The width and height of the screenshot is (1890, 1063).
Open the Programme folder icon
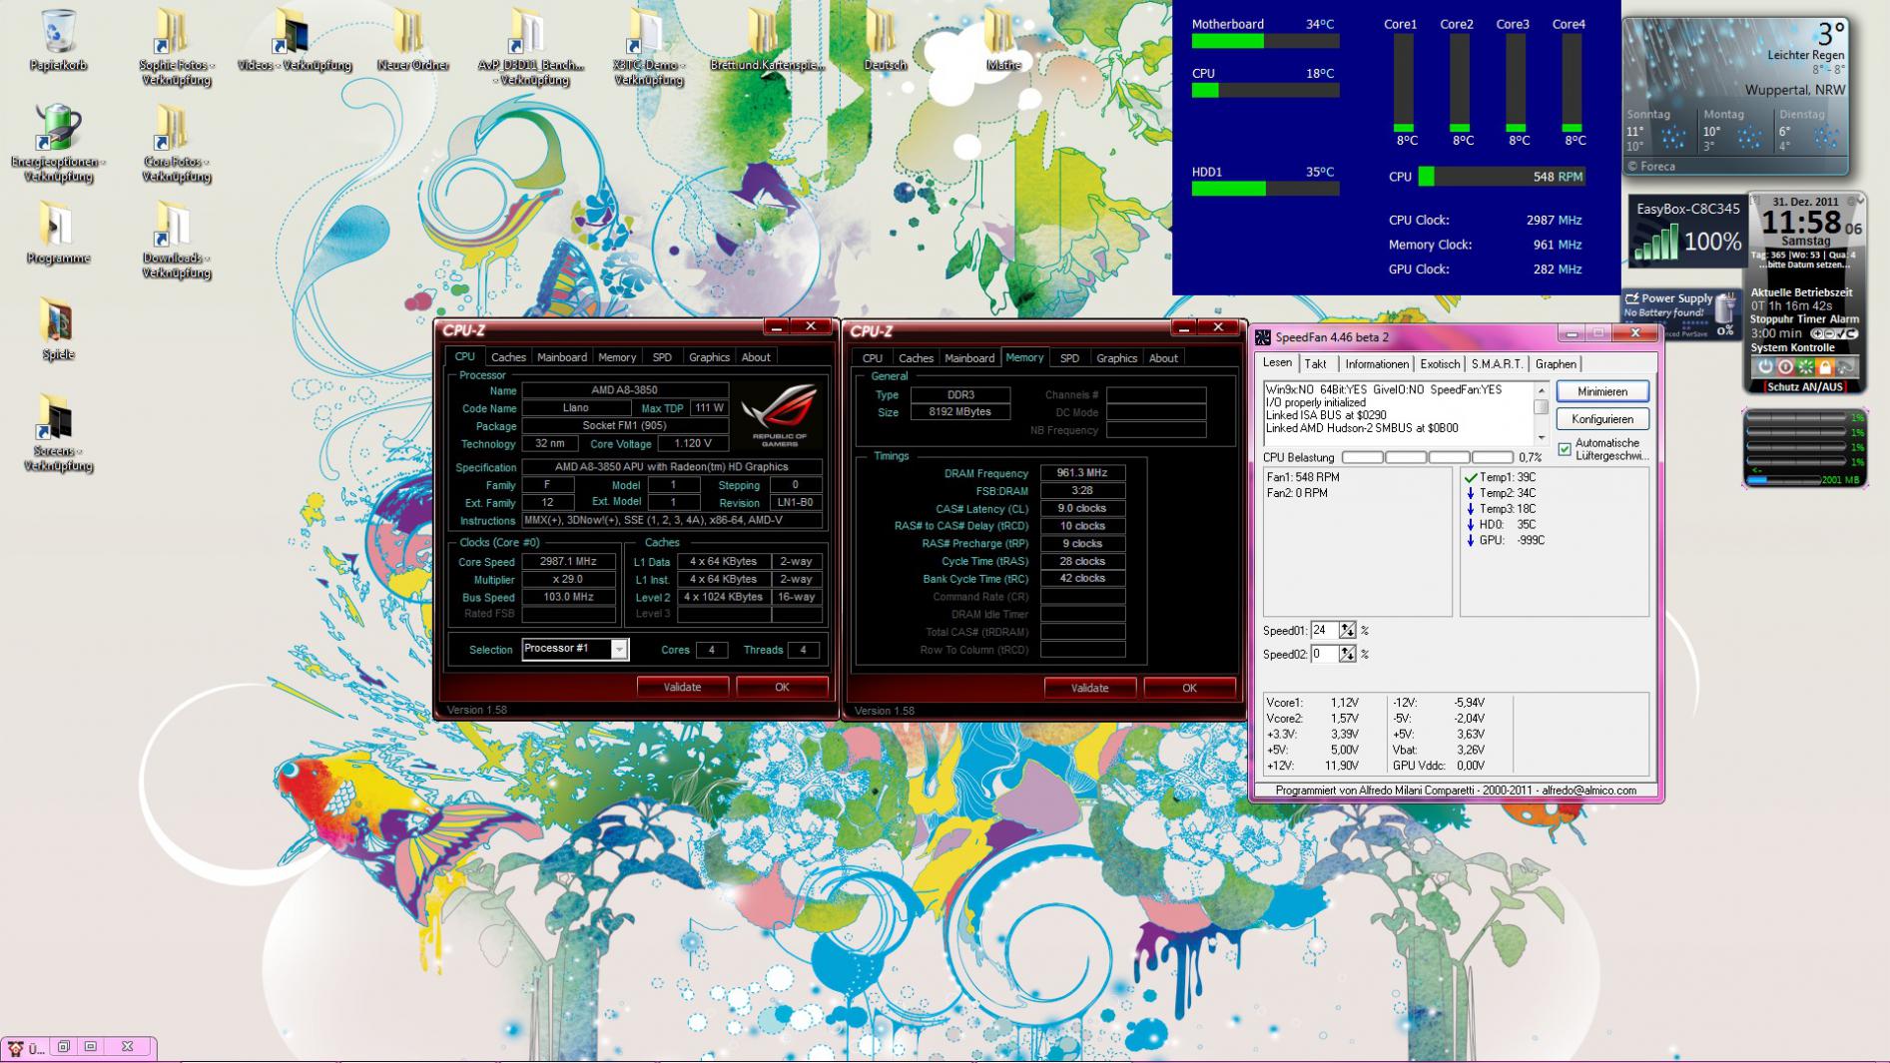(x=59, y=233)
